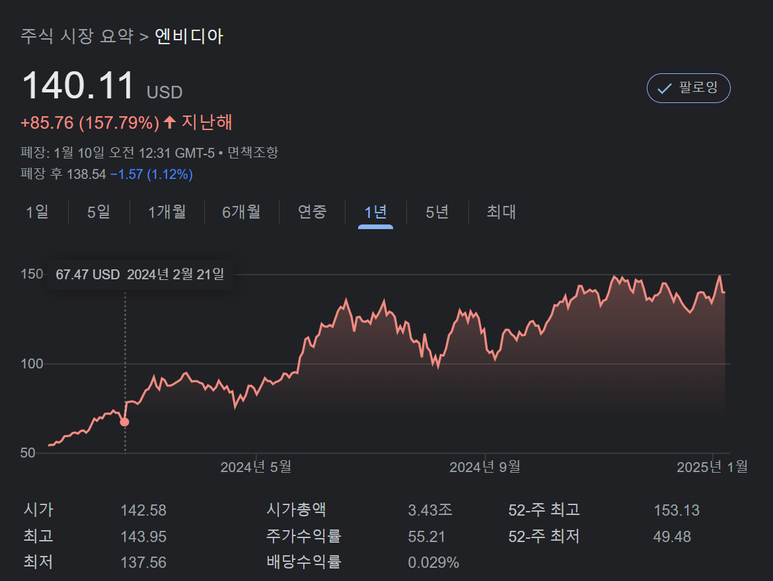Open the 면책조항 disclaimer link
This screenshot has height=581, width=773.
click(x=252, y=153)
